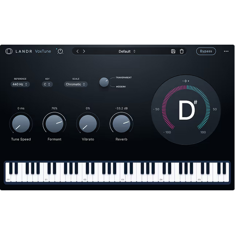Click the Vibrato label
235x235 pixels.
click(88, 139)
